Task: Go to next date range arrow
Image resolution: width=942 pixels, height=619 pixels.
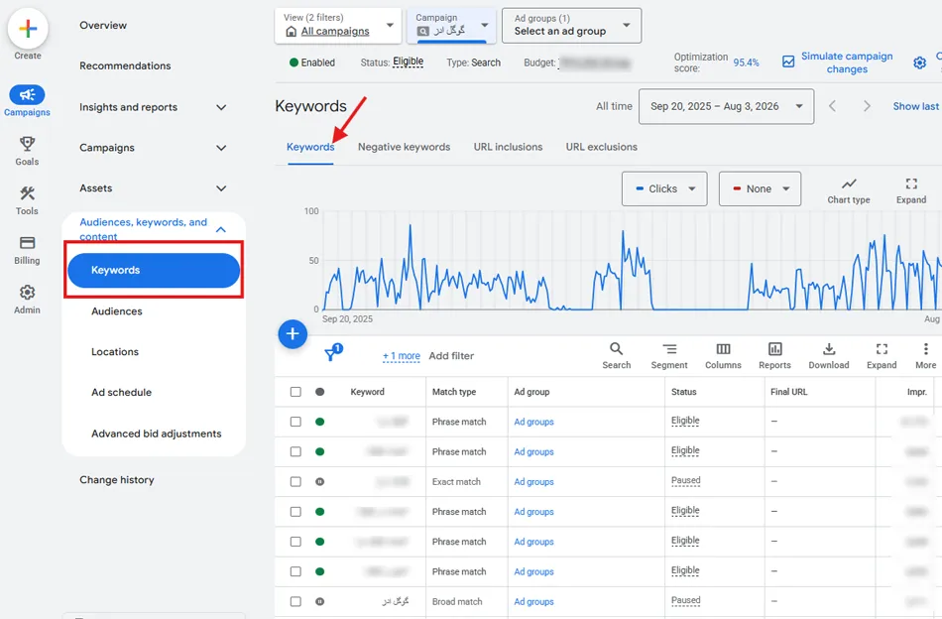Action: 867,106
